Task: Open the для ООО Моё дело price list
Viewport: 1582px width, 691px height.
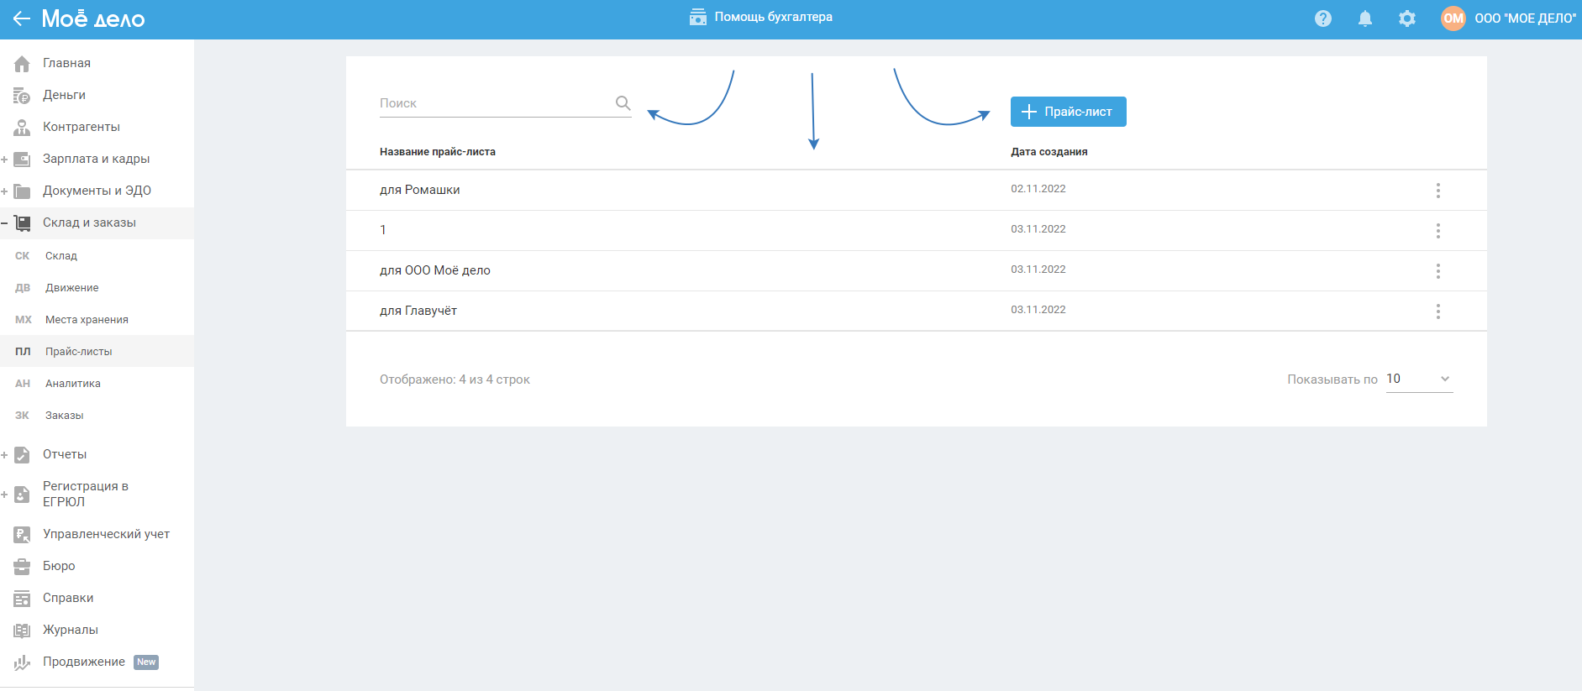Action: [x=435, y=270]
